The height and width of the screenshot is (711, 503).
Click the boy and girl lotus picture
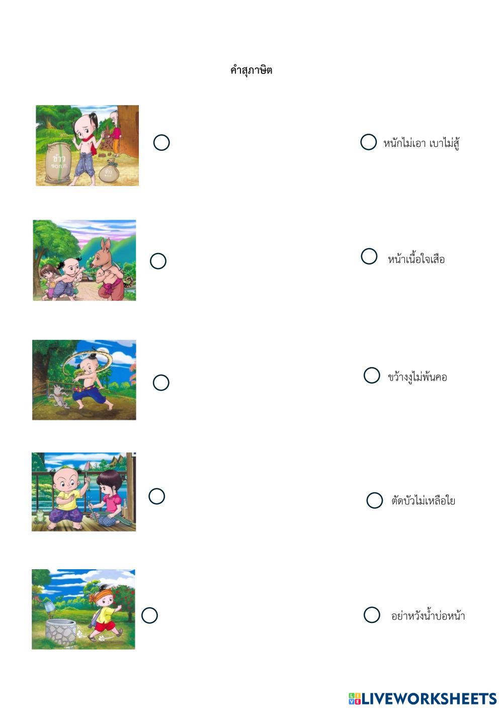click(x=84, y=492)
